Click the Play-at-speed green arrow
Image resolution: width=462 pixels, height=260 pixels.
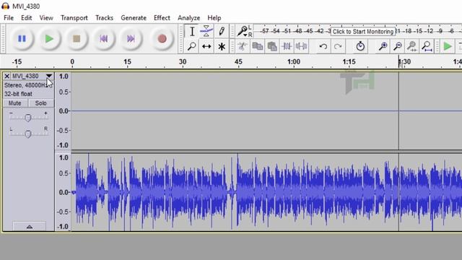(448, 46)
